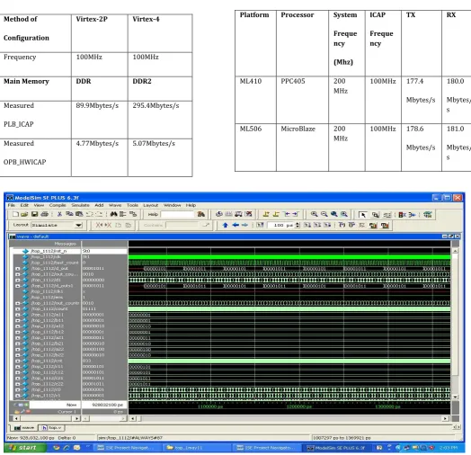Click the waveform horizontal scrollbar right arrow
The height and width of the screenshot is (455, 471).
[x=446, y=418]
